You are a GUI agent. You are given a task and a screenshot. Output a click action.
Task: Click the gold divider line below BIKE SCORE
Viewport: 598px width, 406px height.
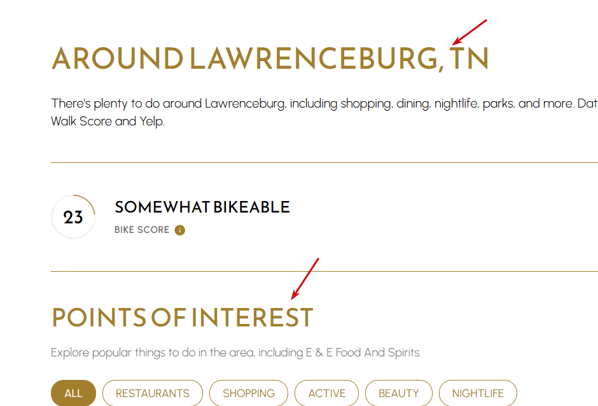tap(324, 271)
